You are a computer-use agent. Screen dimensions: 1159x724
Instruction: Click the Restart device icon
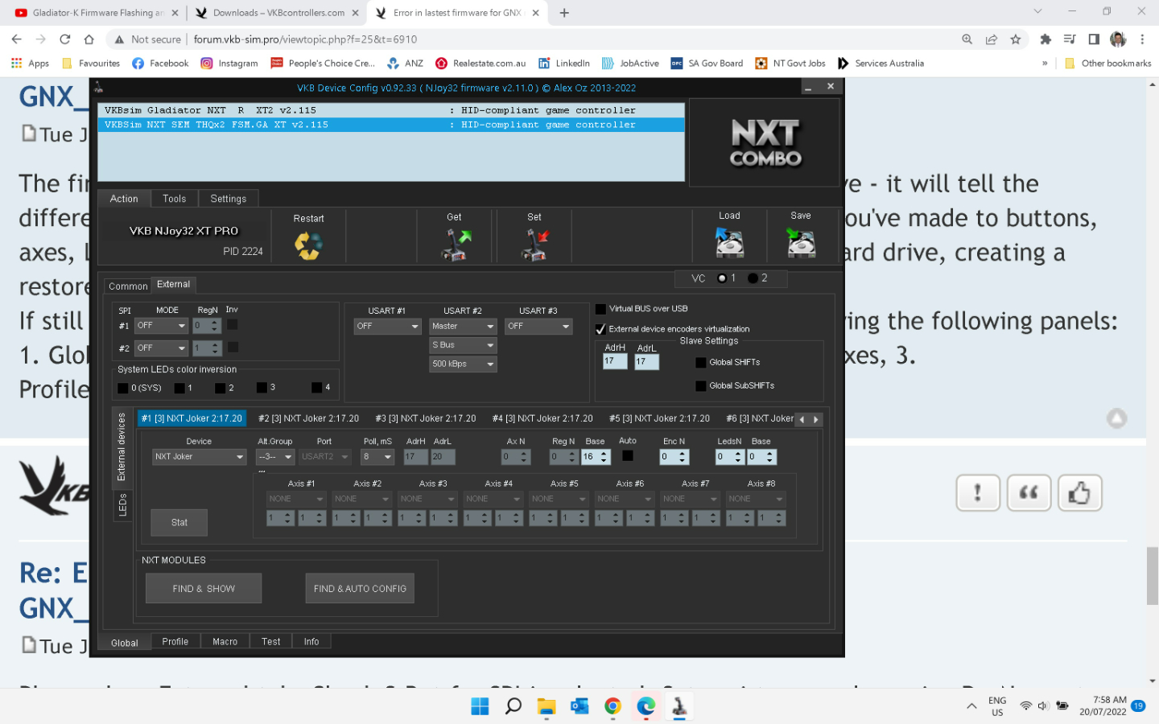pos(307,245)
